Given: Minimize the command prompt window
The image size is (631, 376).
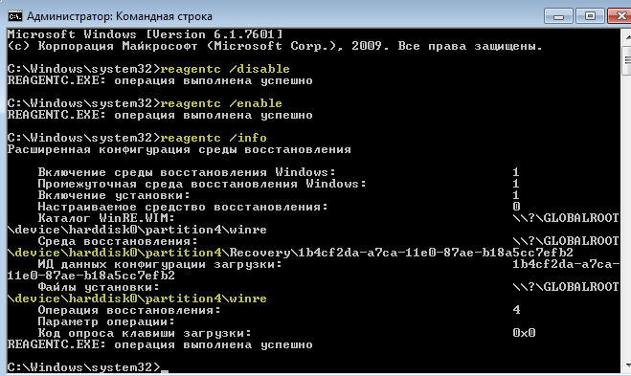Looking at the screenshot, I should (558, 16).
